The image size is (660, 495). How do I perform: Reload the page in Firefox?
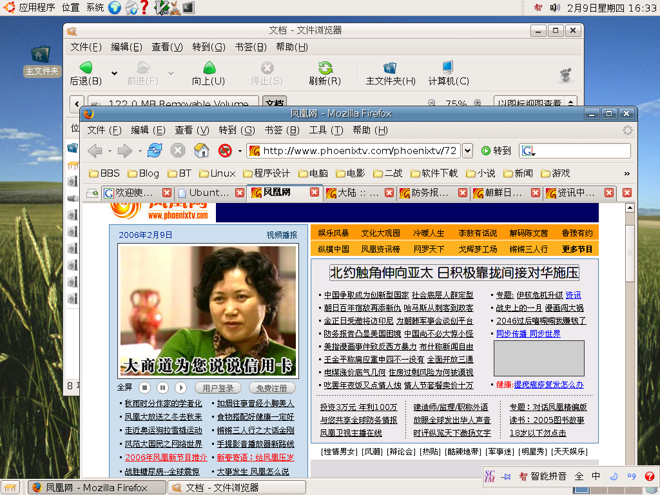click(x=155, y=151)
